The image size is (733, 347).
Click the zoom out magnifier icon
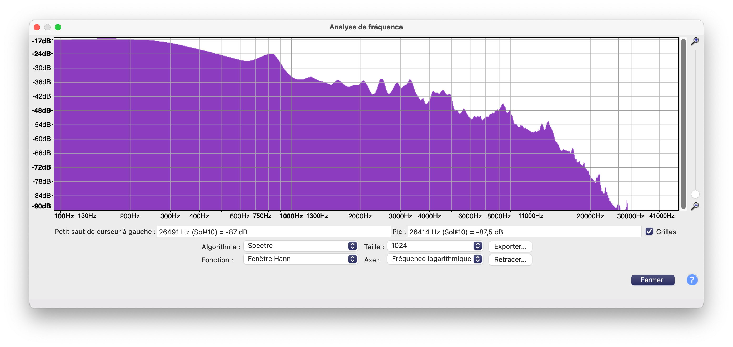[x=695, y=206]
